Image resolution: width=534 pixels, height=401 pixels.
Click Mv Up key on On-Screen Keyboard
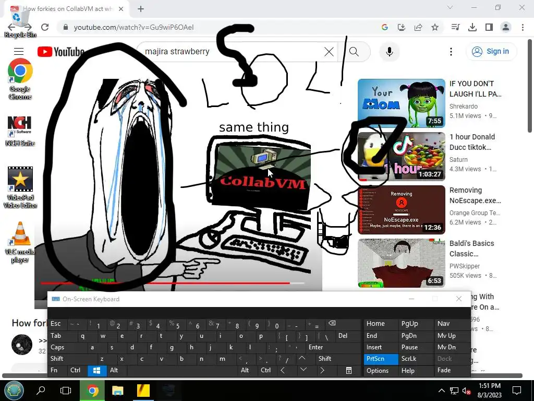[452, 336]
